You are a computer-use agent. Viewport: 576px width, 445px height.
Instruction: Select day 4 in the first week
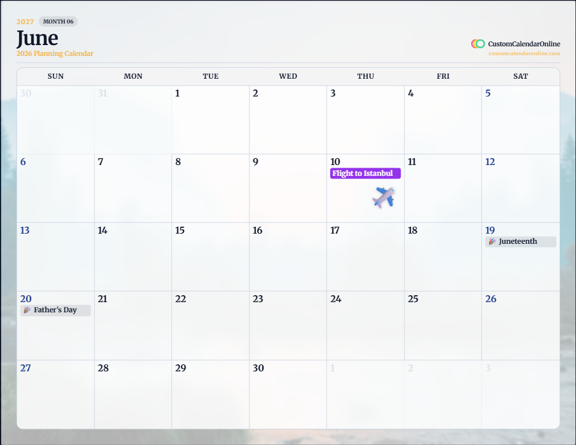443,120
